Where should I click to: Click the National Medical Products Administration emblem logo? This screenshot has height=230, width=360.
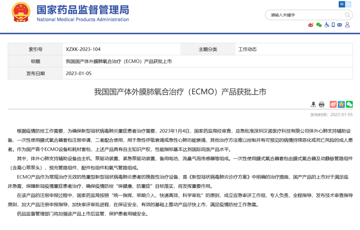[x=21, y=12]
